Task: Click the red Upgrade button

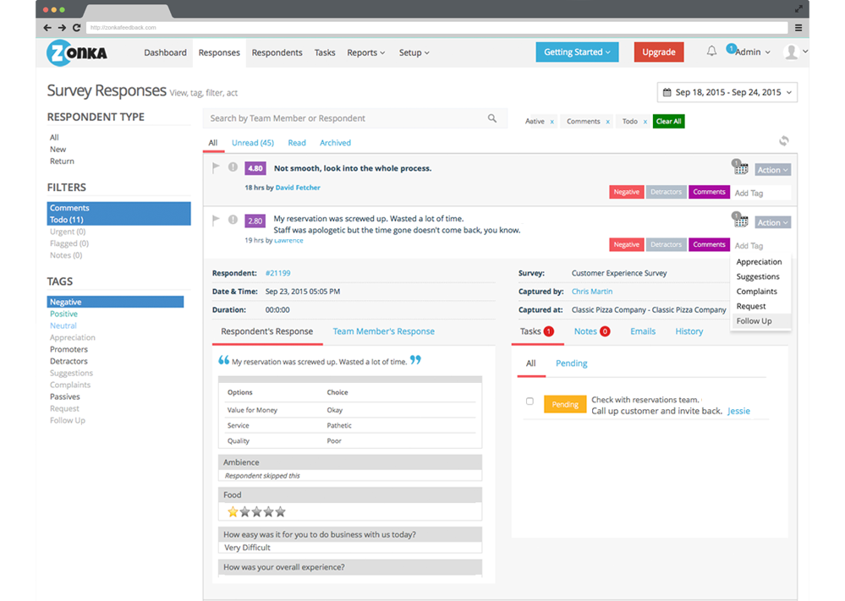Action: click(x=658, y=52)
